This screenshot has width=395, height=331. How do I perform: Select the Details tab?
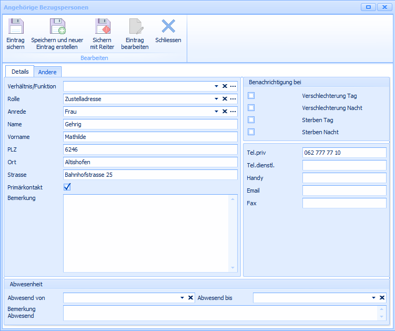pos(20,72)
